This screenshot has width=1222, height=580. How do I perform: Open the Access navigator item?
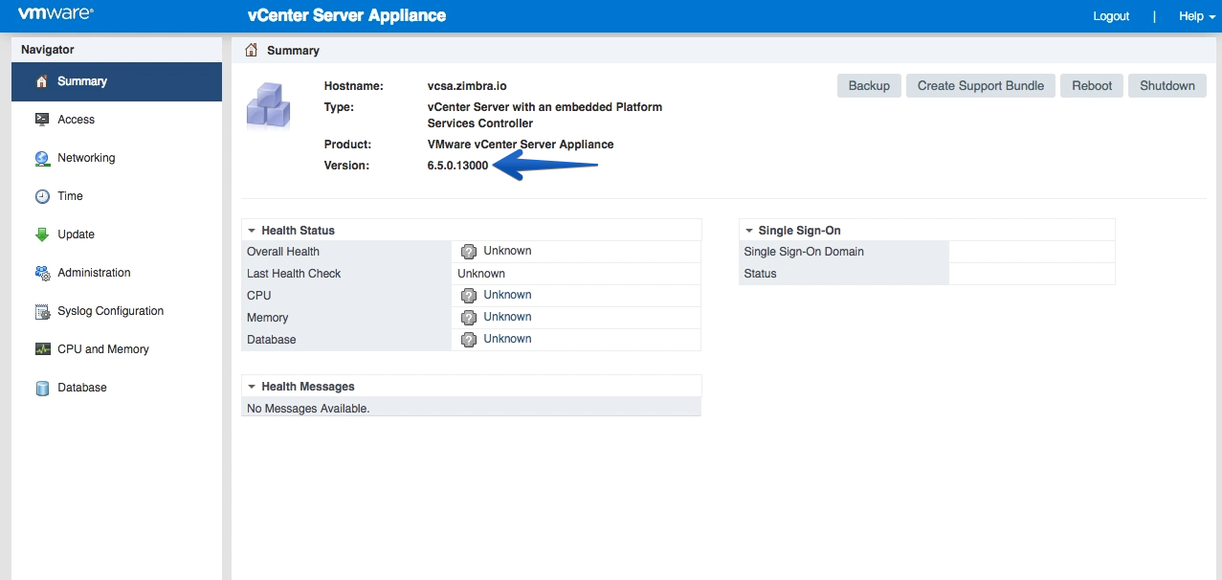pos(117,120)
